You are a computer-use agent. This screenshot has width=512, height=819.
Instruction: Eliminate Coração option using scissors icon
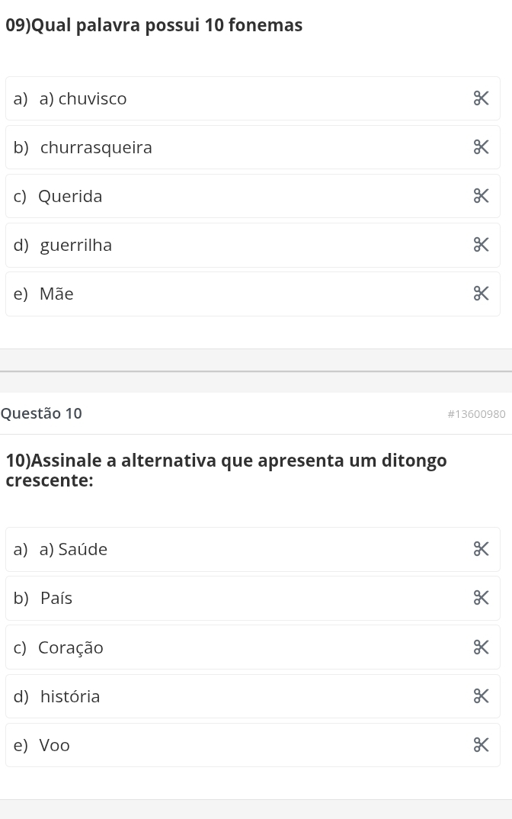point(481,647)
